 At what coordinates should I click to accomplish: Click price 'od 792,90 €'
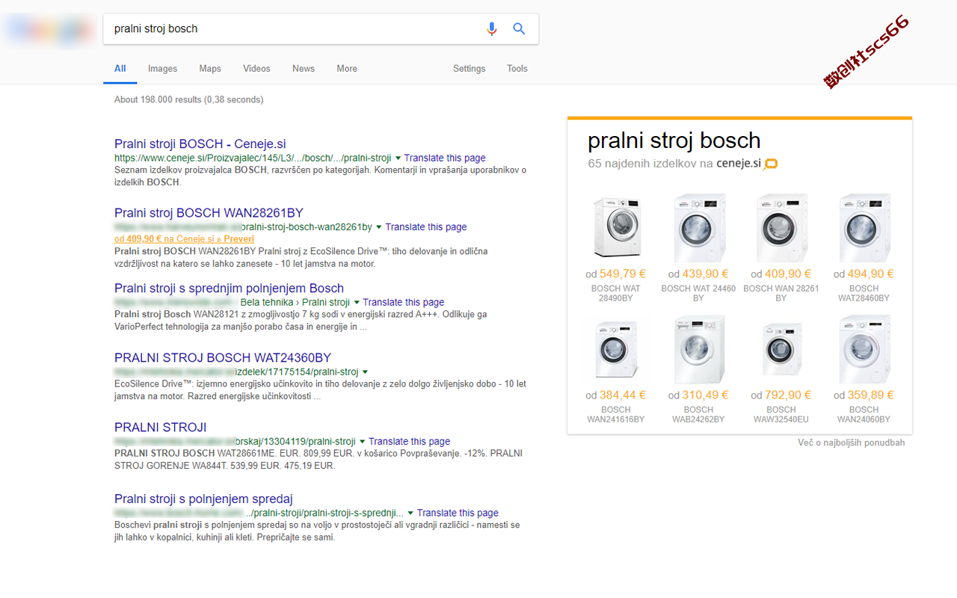click(781, 395)
